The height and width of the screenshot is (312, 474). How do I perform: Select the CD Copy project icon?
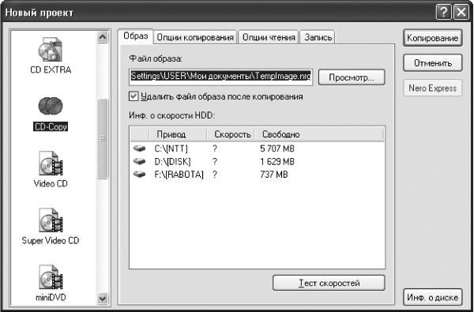coord(51,107)
